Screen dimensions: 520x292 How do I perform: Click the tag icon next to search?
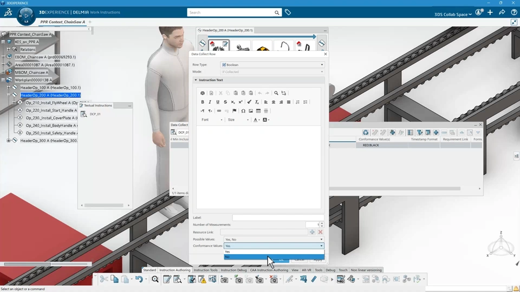coord(288,12)
